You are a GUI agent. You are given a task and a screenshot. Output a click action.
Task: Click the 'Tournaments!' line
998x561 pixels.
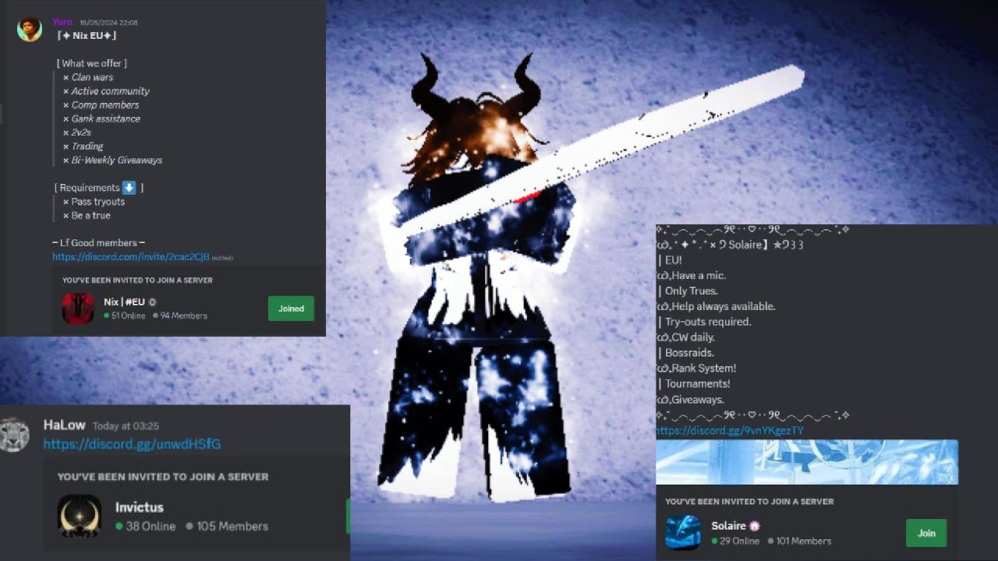click(x=694, y=383)
